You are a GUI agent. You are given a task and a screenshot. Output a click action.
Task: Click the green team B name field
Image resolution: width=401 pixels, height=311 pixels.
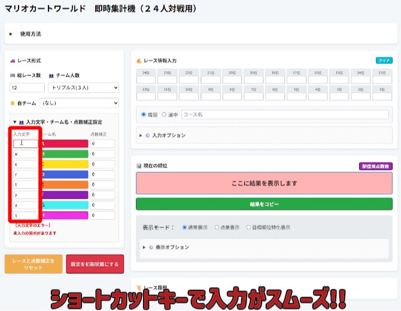tap(65, 154)
